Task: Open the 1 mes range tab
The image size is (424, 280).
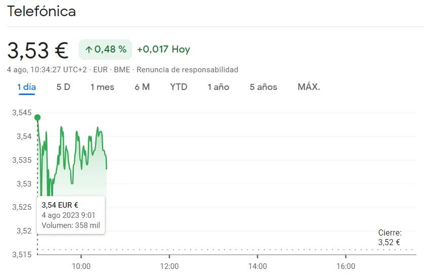Action: coord(102,87)
